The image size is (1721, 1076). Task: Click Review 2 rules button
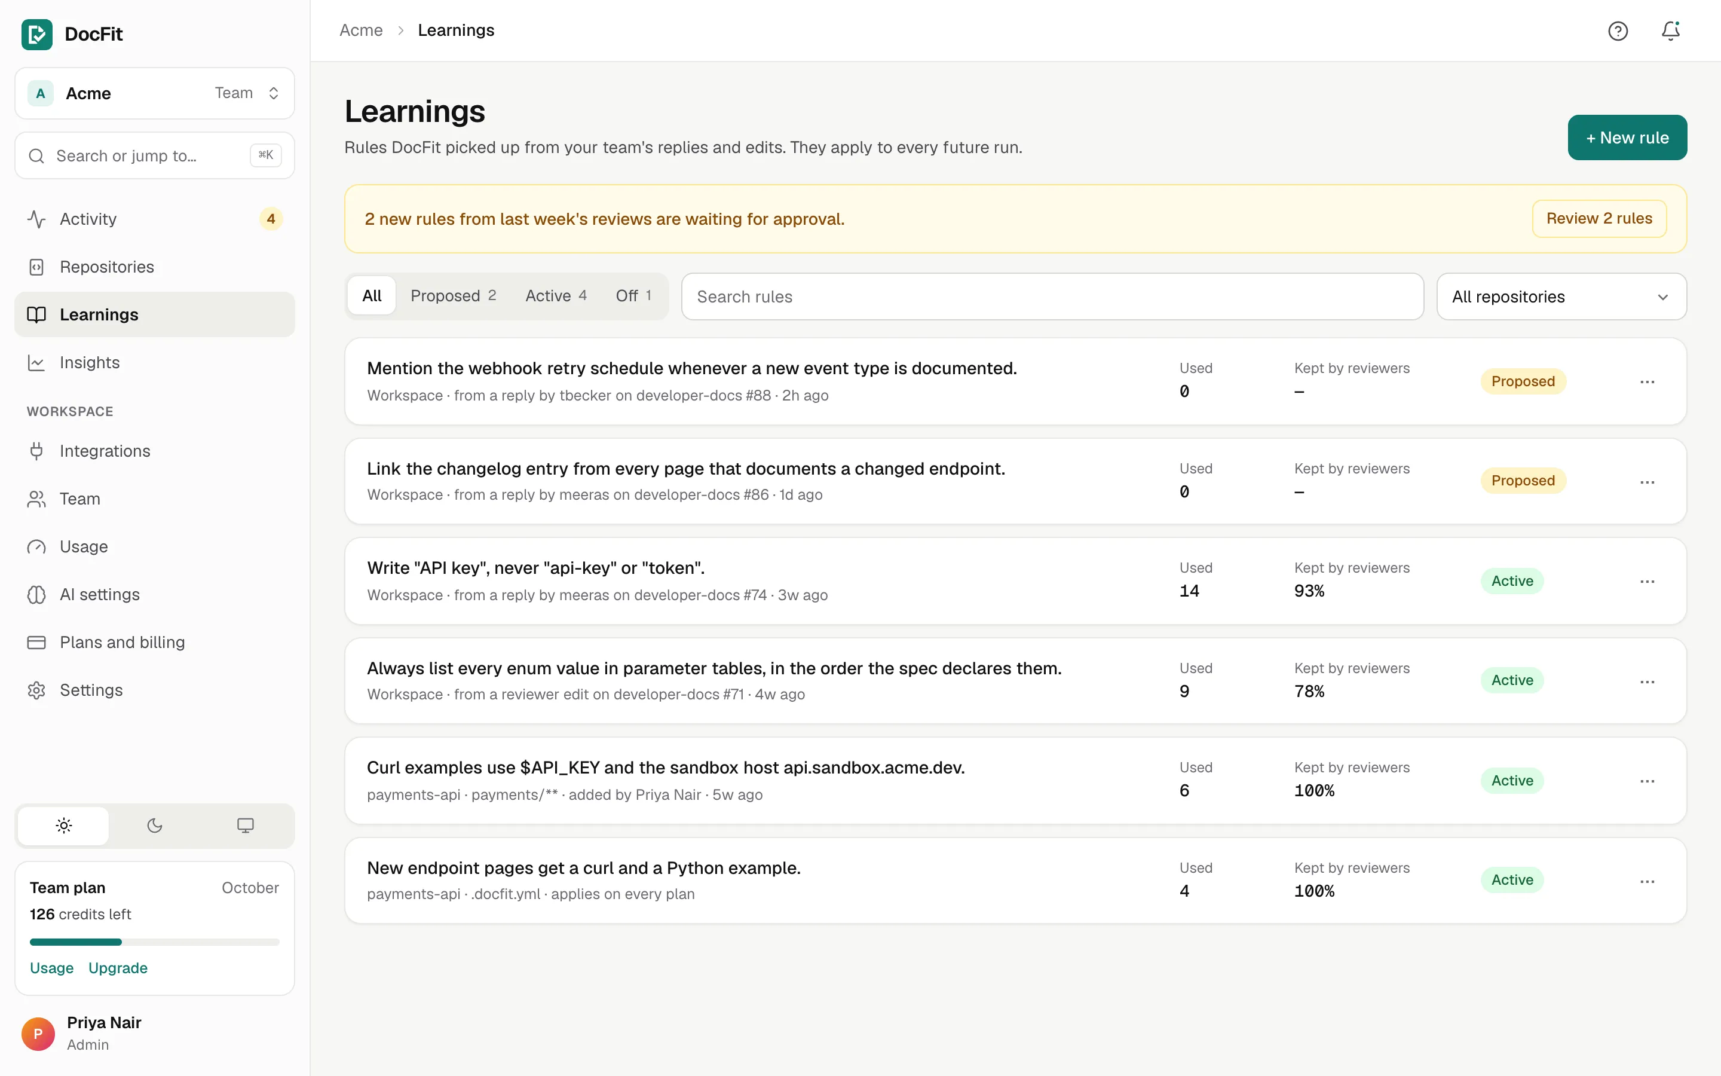pyautogui.click(x=1598, y=218)
